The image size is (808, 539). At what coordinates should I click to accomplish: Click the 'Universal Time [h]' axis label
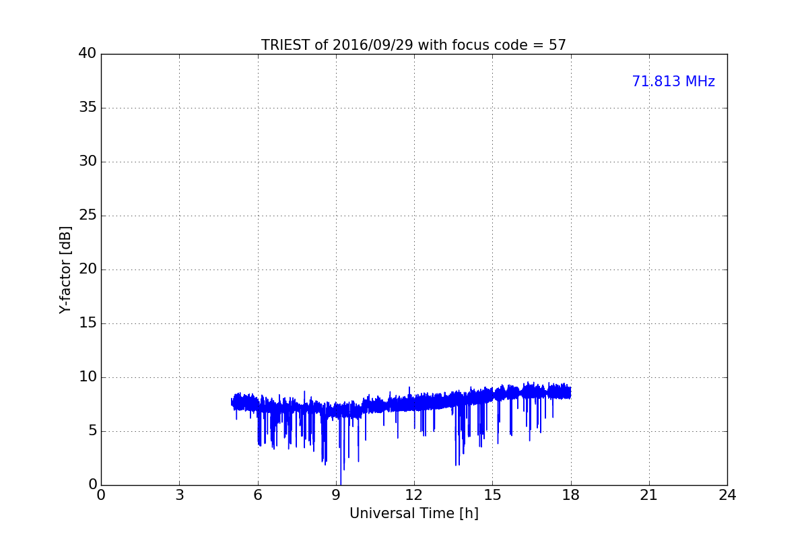pyautogui.click(x=414, y=513)
